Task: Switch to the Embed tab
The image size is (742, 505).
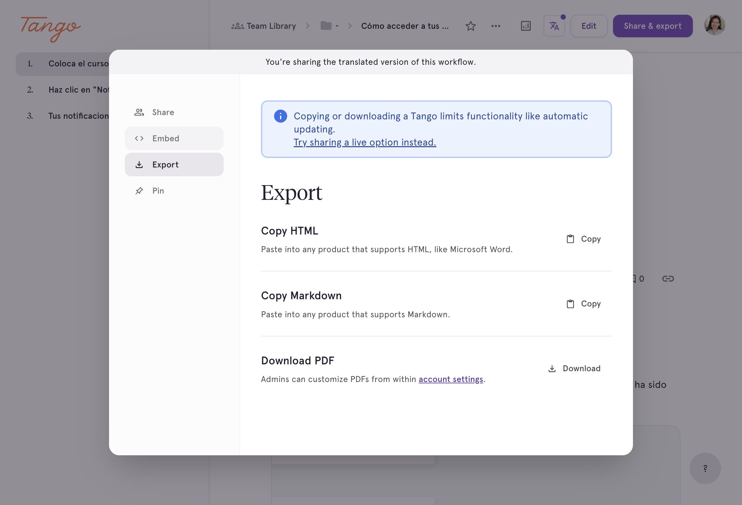Action: click(174, 138)
